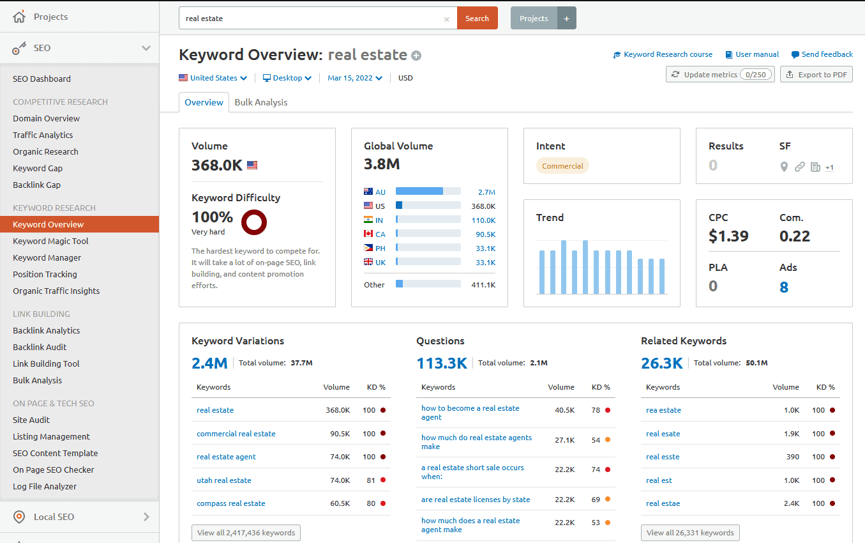Open the United States country dropdown

pos(213,78)
